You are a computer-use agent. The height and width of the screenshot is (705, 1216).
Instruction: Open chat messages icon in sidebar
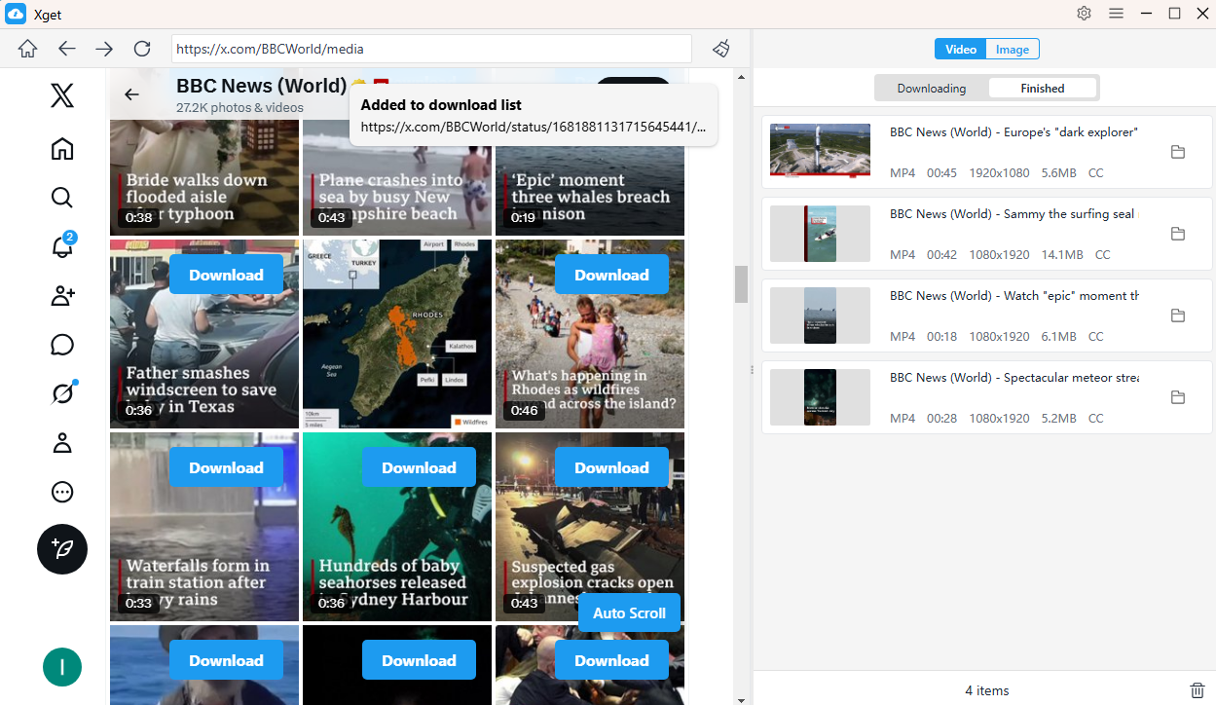point(62,345)
